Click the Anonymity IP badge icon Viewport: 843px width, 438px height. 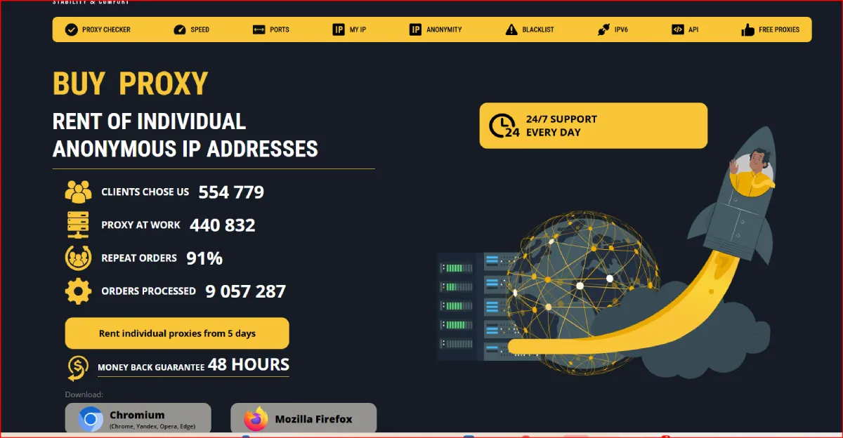[x=415, y=29]
